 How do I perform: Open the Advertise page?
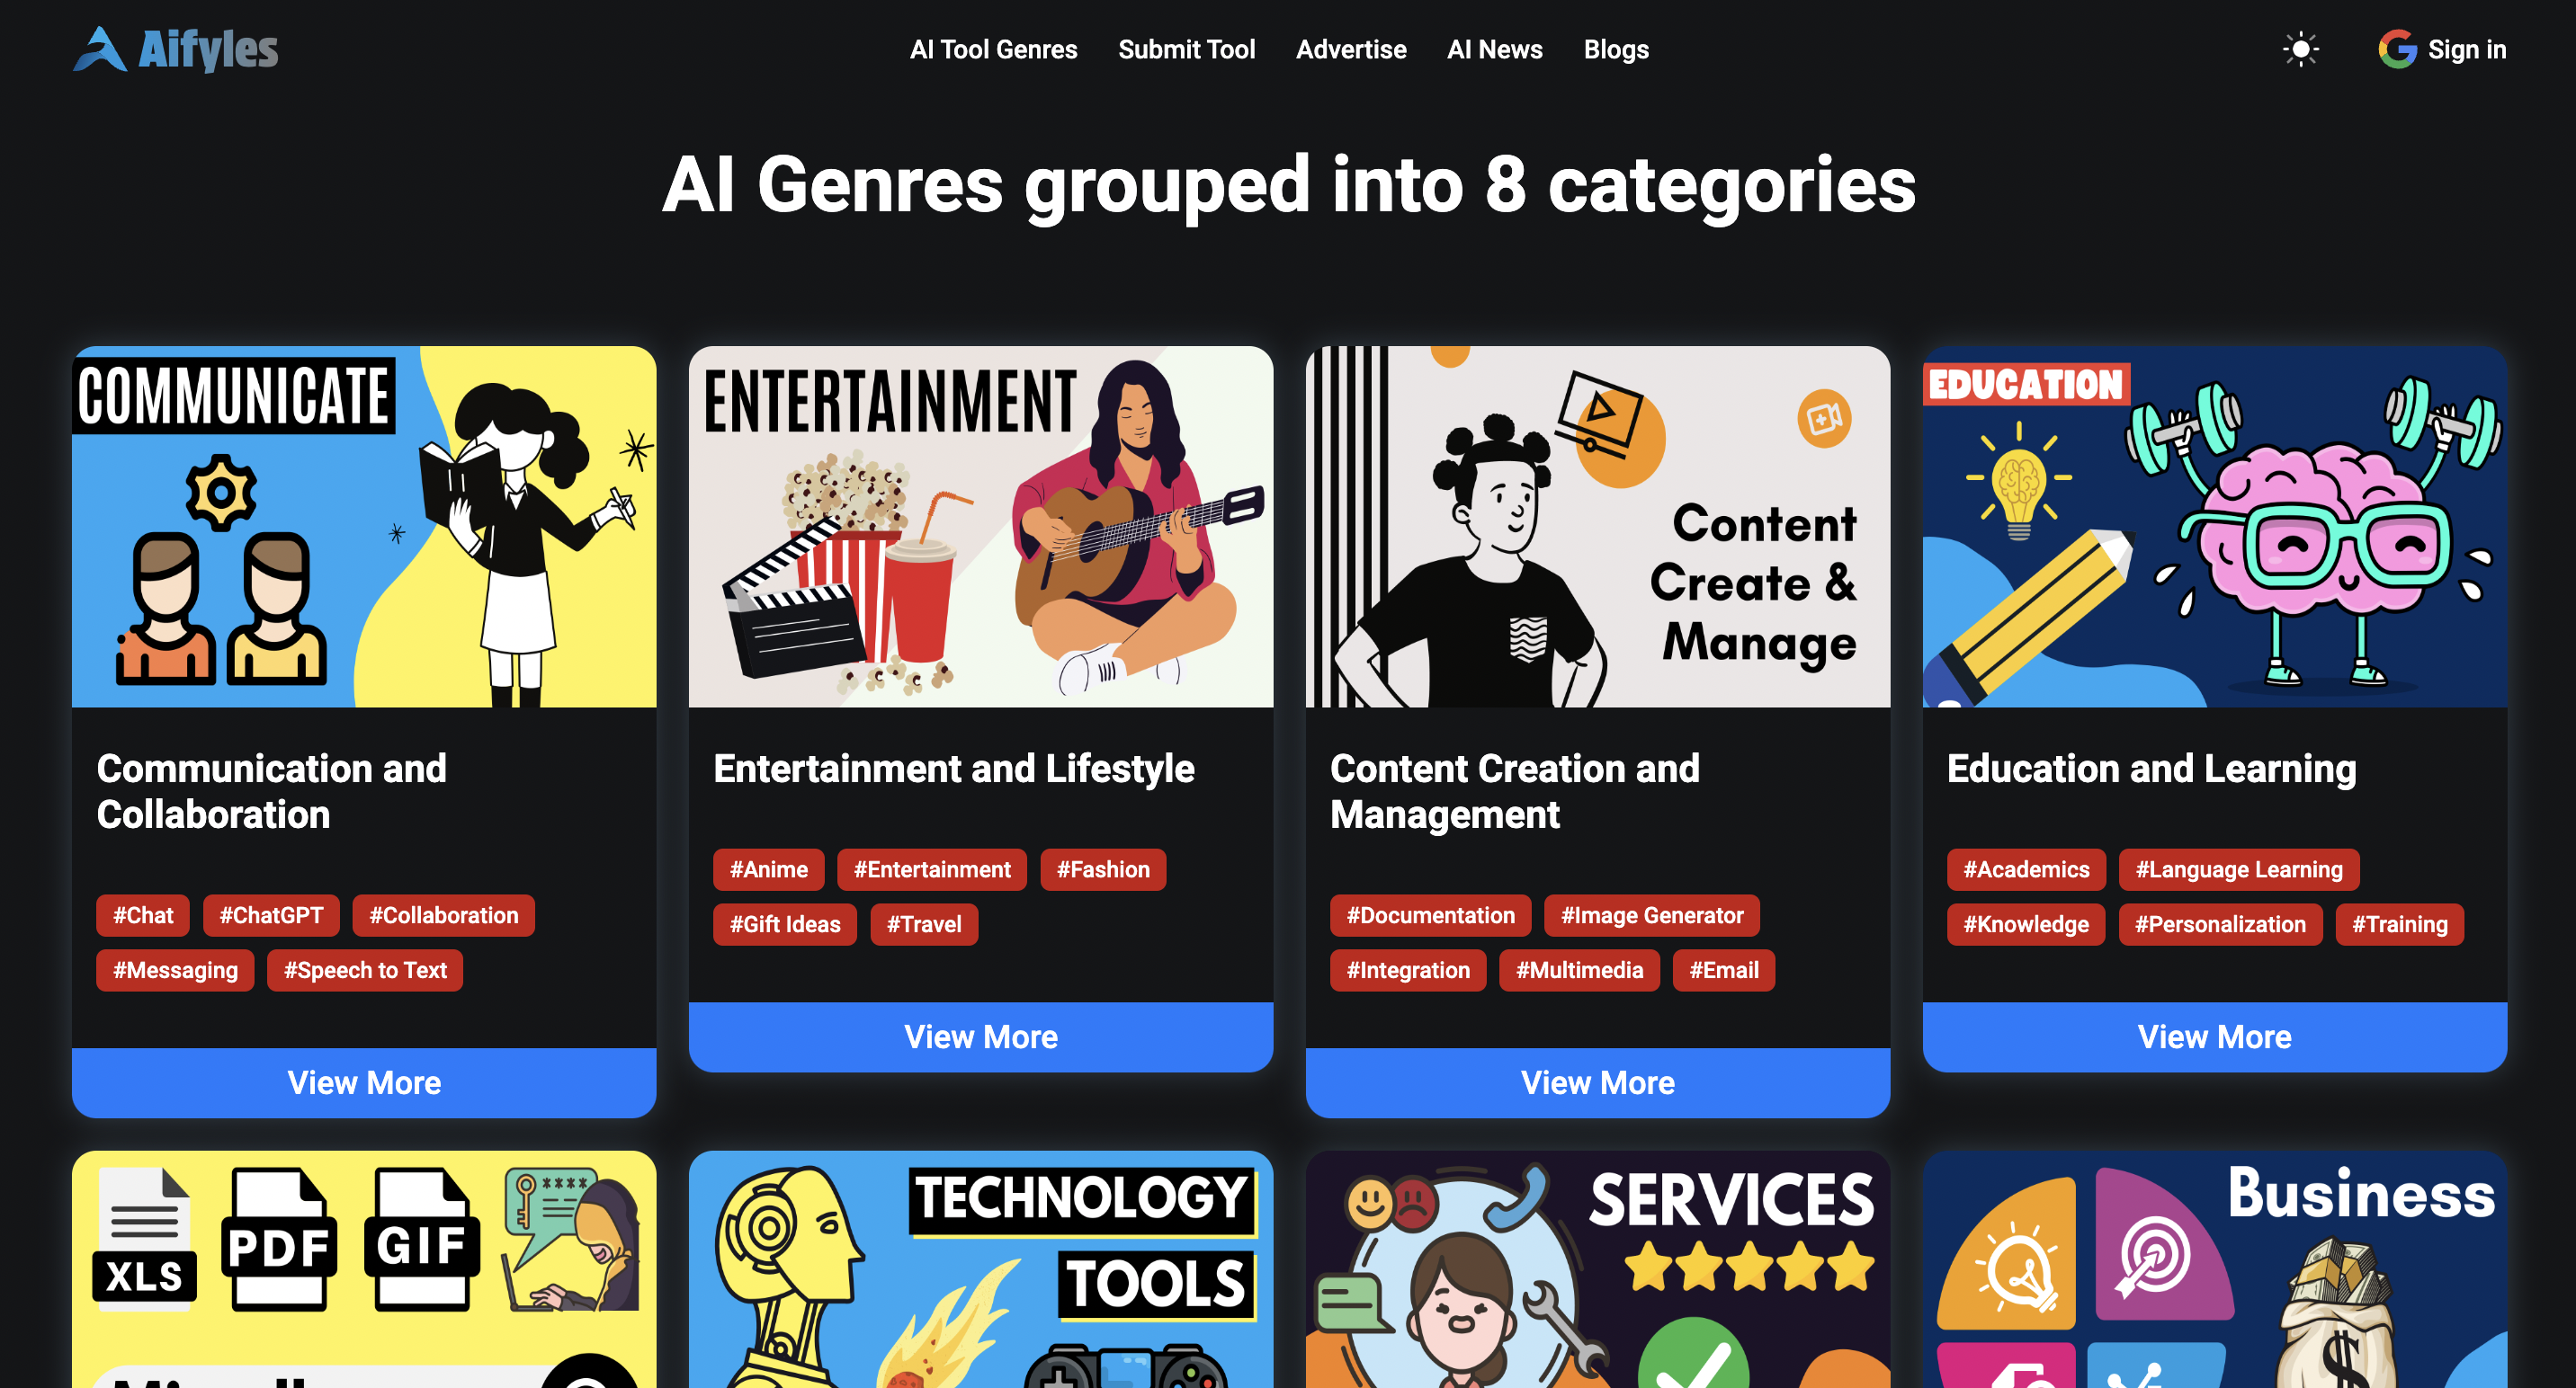coord(1351,49)
